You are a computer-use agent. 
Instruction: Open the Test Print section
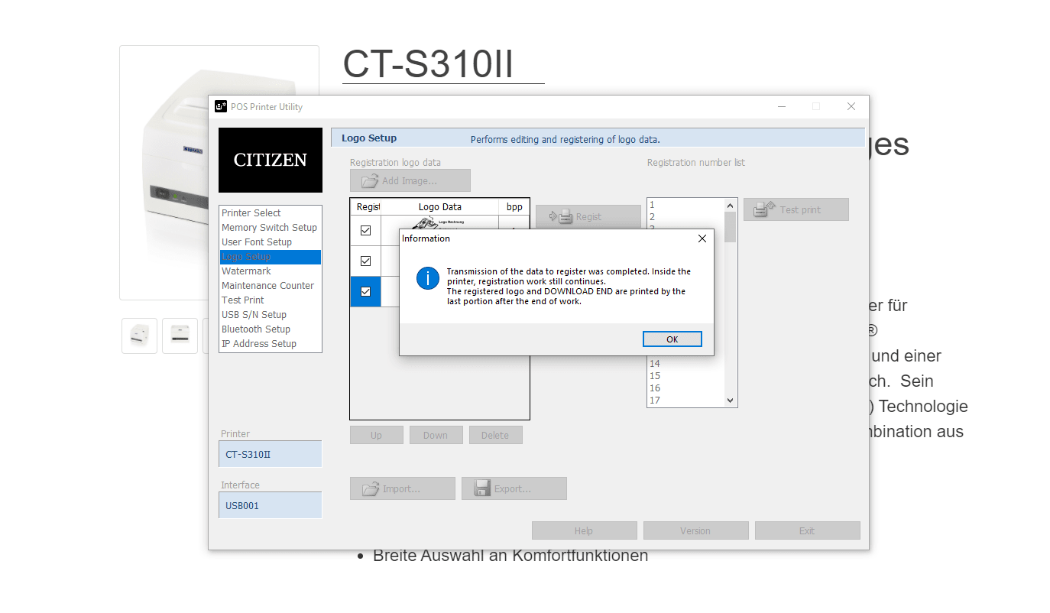[270, 300]
